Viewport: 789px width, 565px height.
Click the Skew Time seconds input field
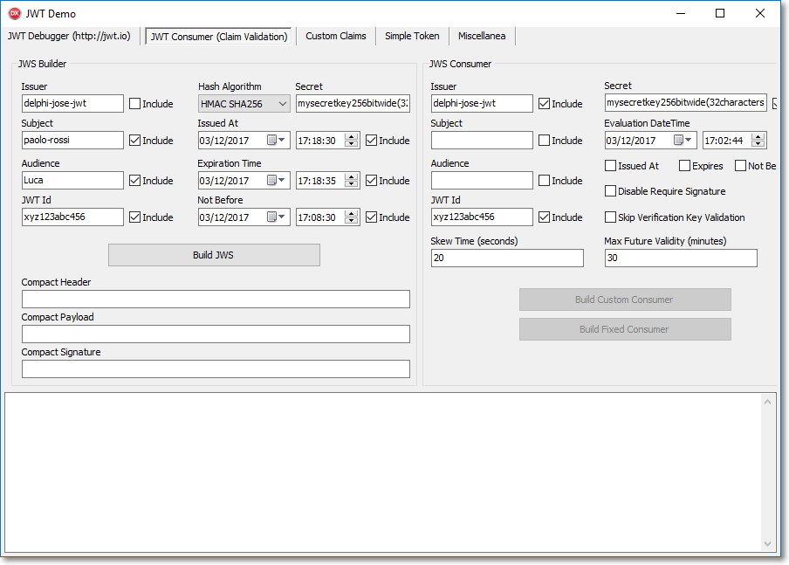507,258
